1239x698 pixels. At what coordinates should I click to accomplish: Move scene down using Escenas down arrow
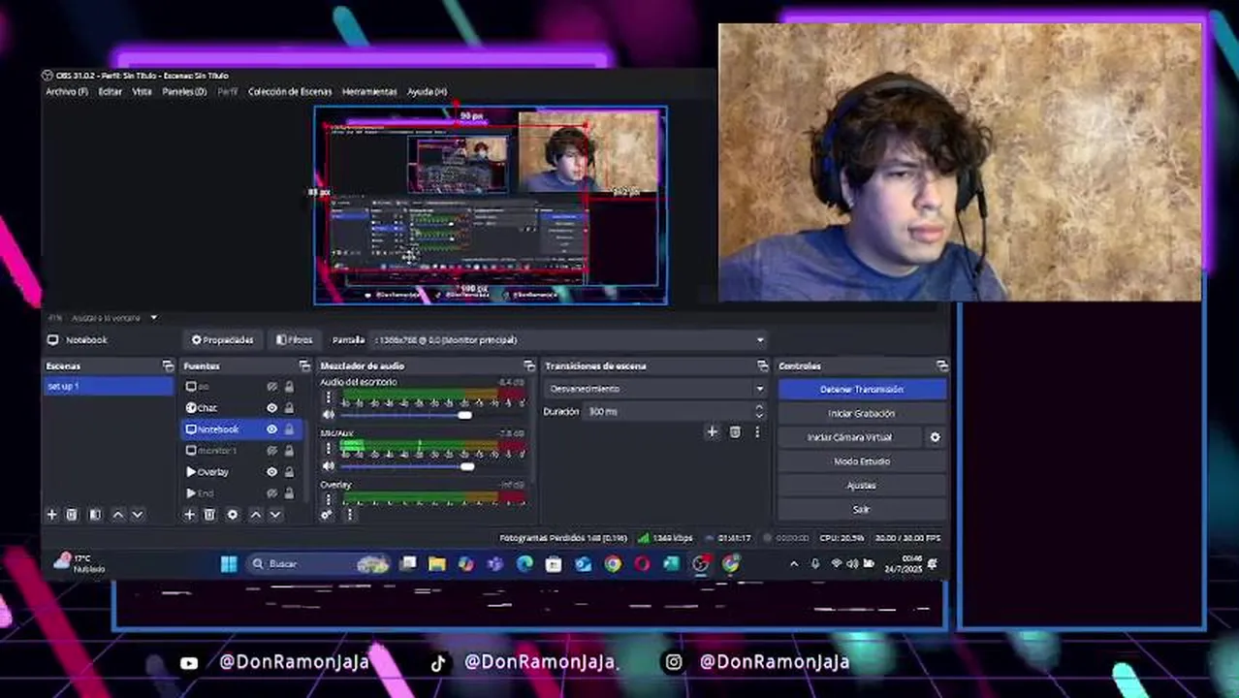[138, 515]
